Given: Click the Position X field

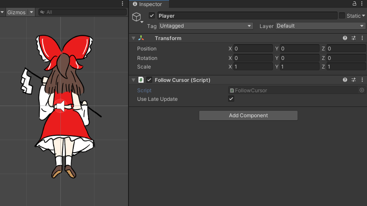Looking at the screenshot, I should click(253, 48).
